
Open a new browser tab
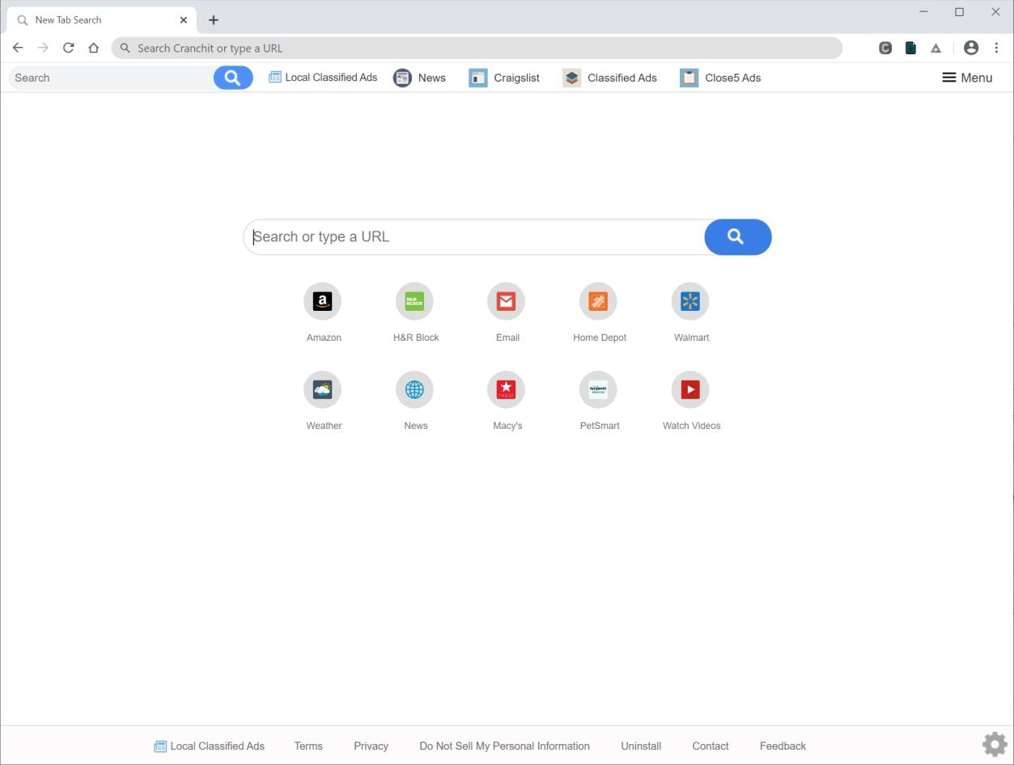click(x=214, y=20)
